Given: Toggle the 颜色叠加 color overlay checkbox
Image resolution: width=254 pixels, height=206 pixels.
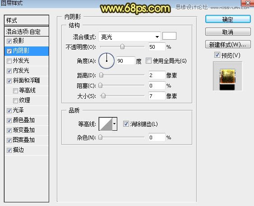Looking at the screenshot, I should click(9, 120).
